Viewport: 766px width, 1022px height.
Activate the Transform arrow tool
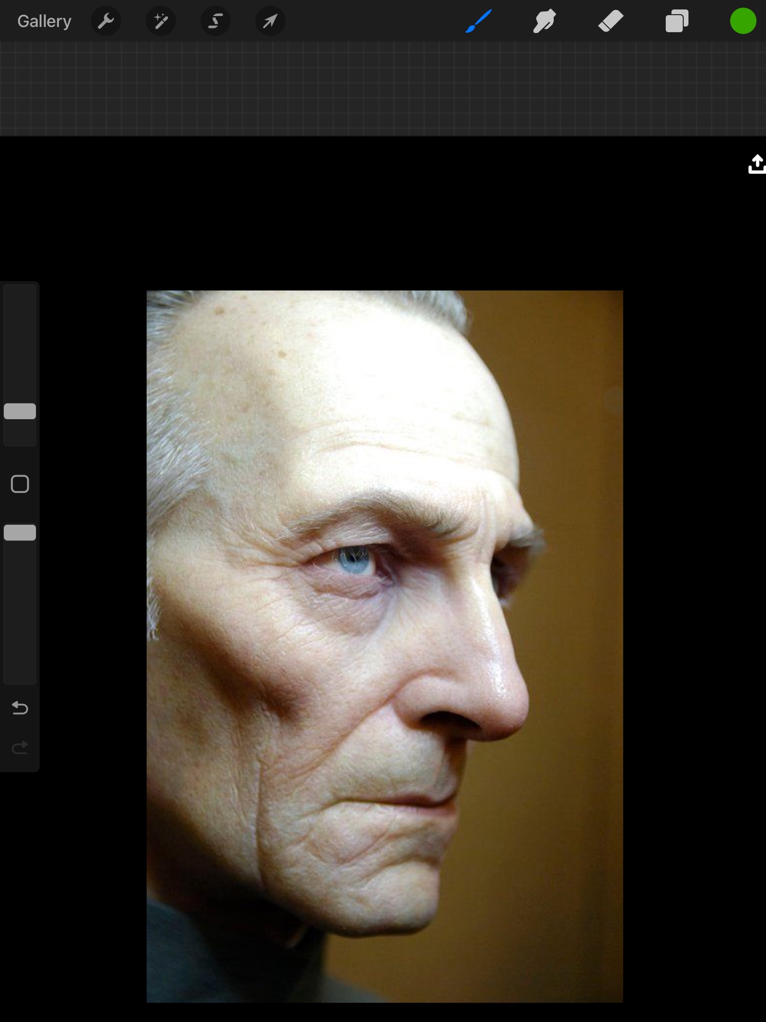270,21
